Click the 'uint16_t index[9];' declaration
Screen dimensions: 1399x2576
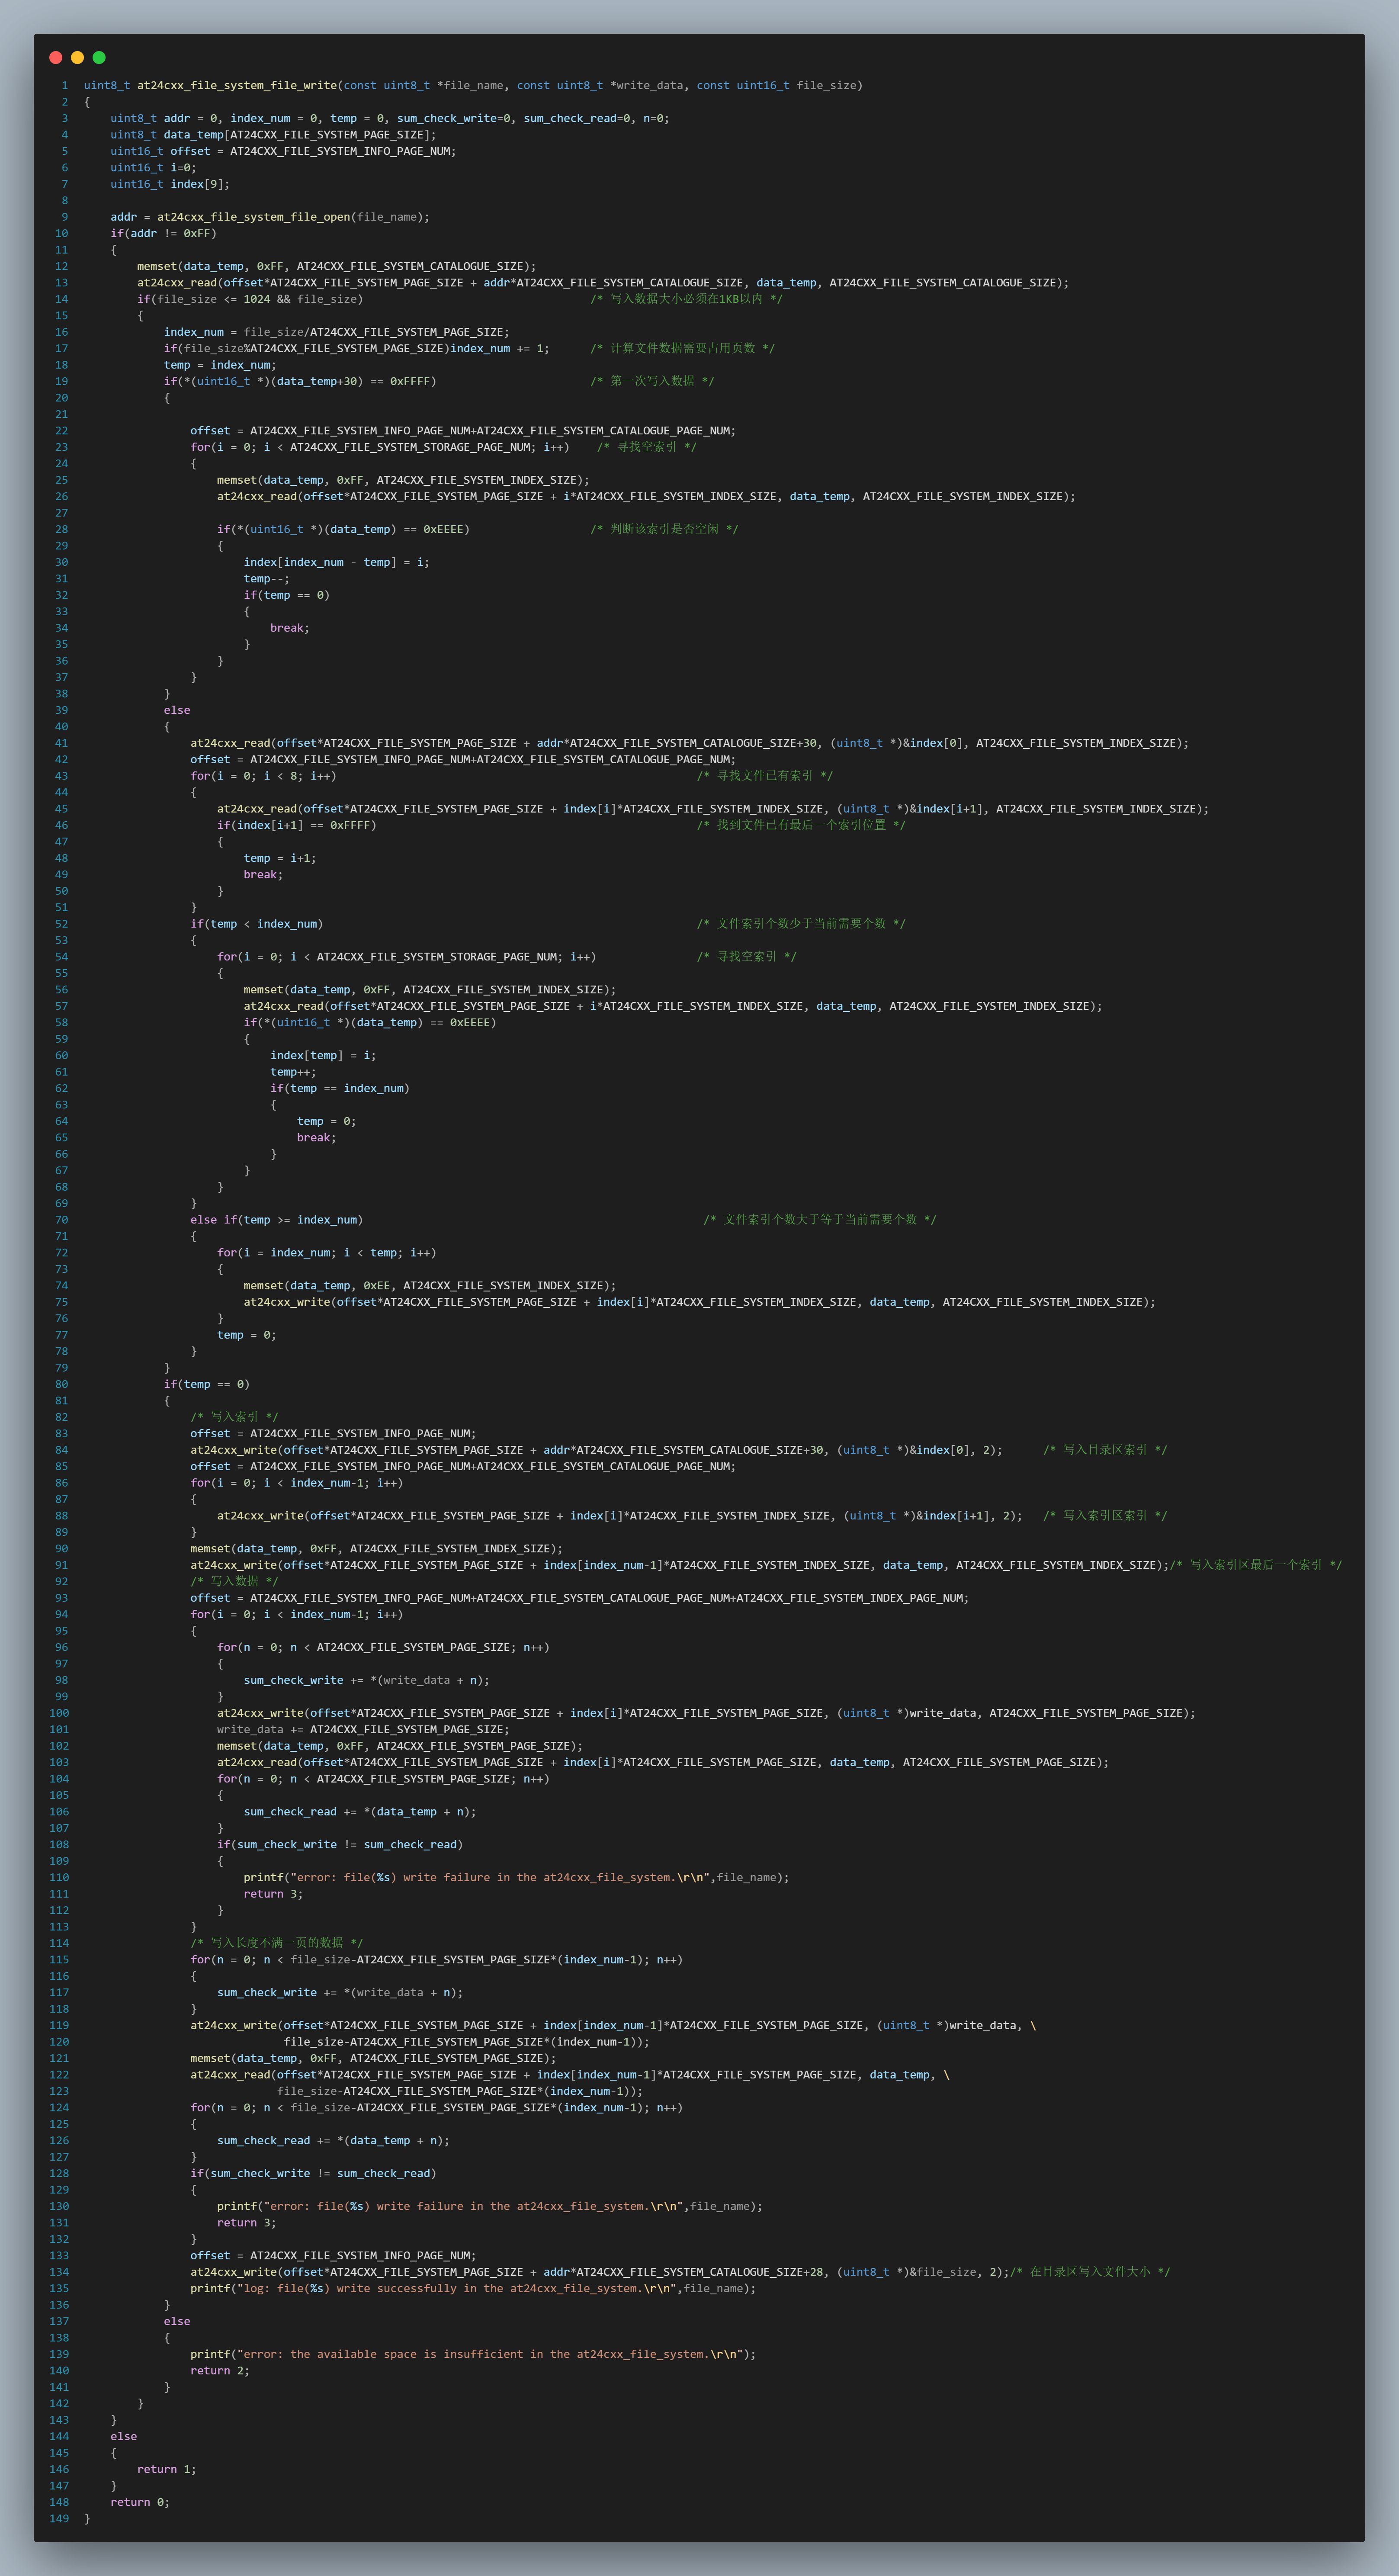[170, 184]
